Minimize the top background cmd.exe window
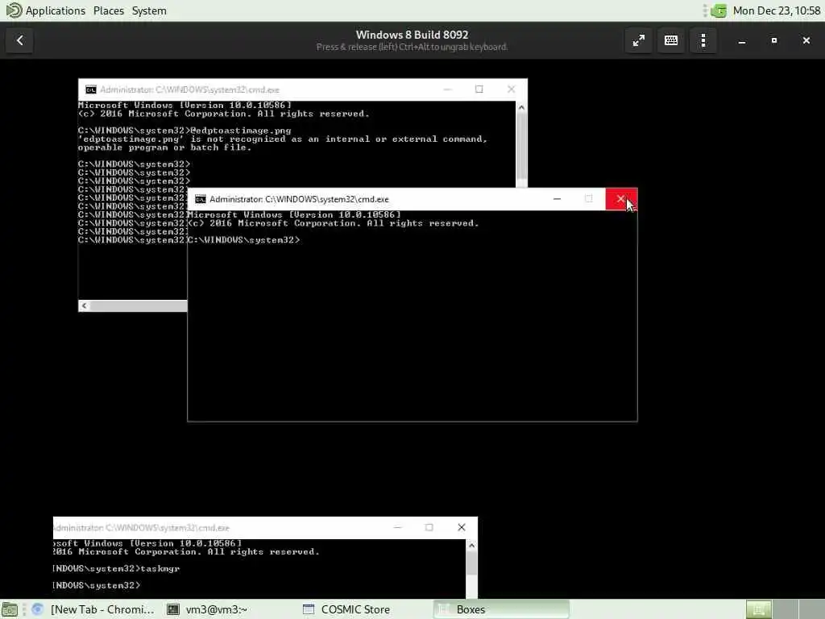825x619 pixels. [448, 89]
